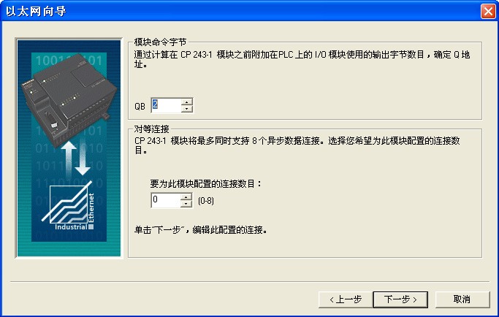Image resolution: width=499 pixels, height=317 pixels.
Task: Click the 以太网向导 title bar text
Action: [36, 12]
